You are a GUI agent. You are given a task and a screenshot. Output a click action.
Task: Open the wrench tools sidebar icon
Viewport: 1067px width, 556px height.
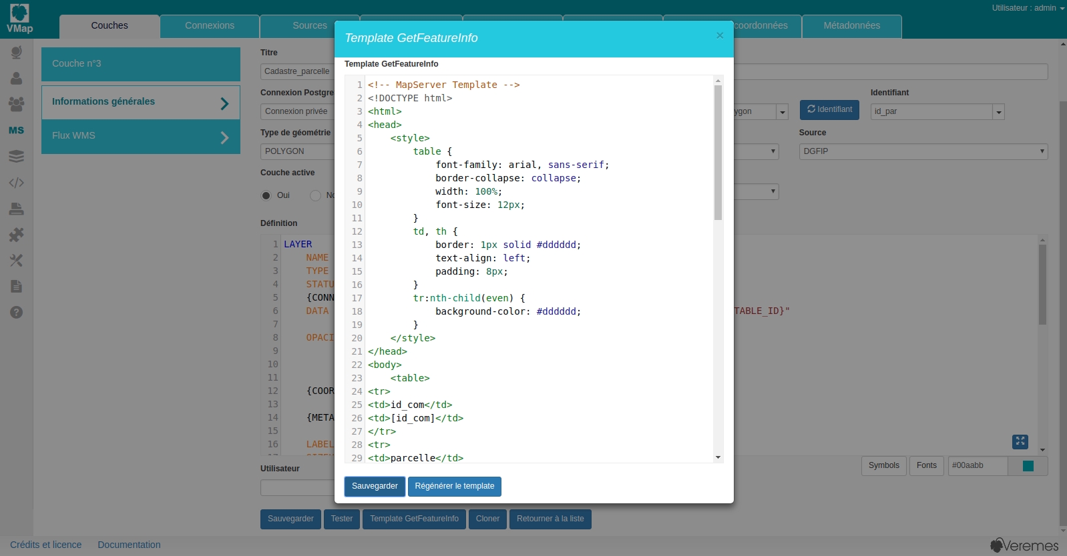click(x=17, y=261)
